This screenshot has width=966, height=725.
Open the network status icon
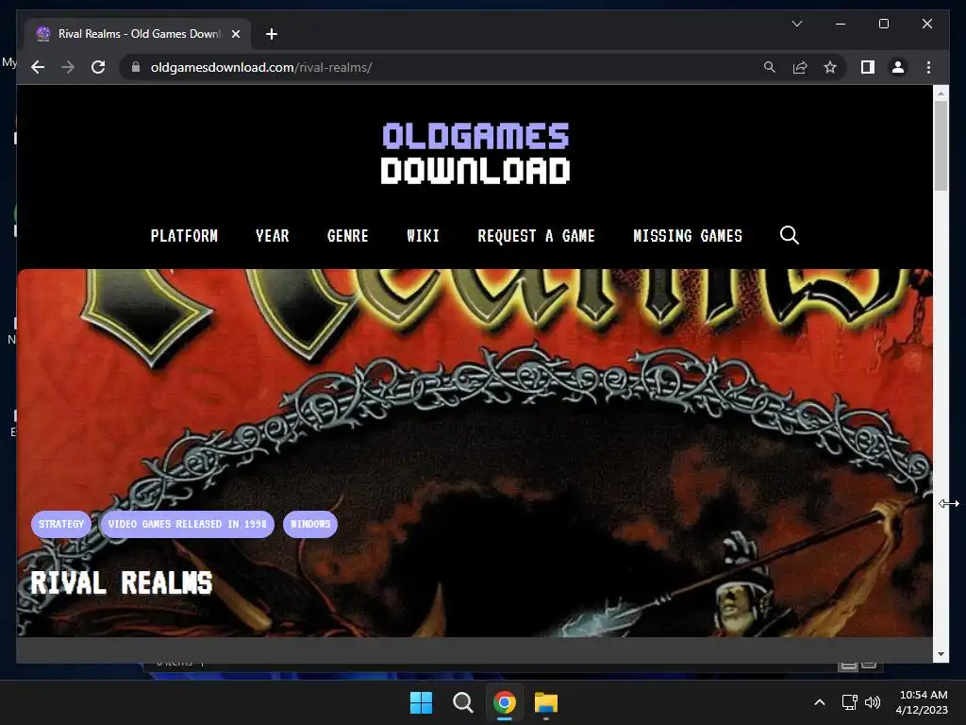click(x=850, y=702)
